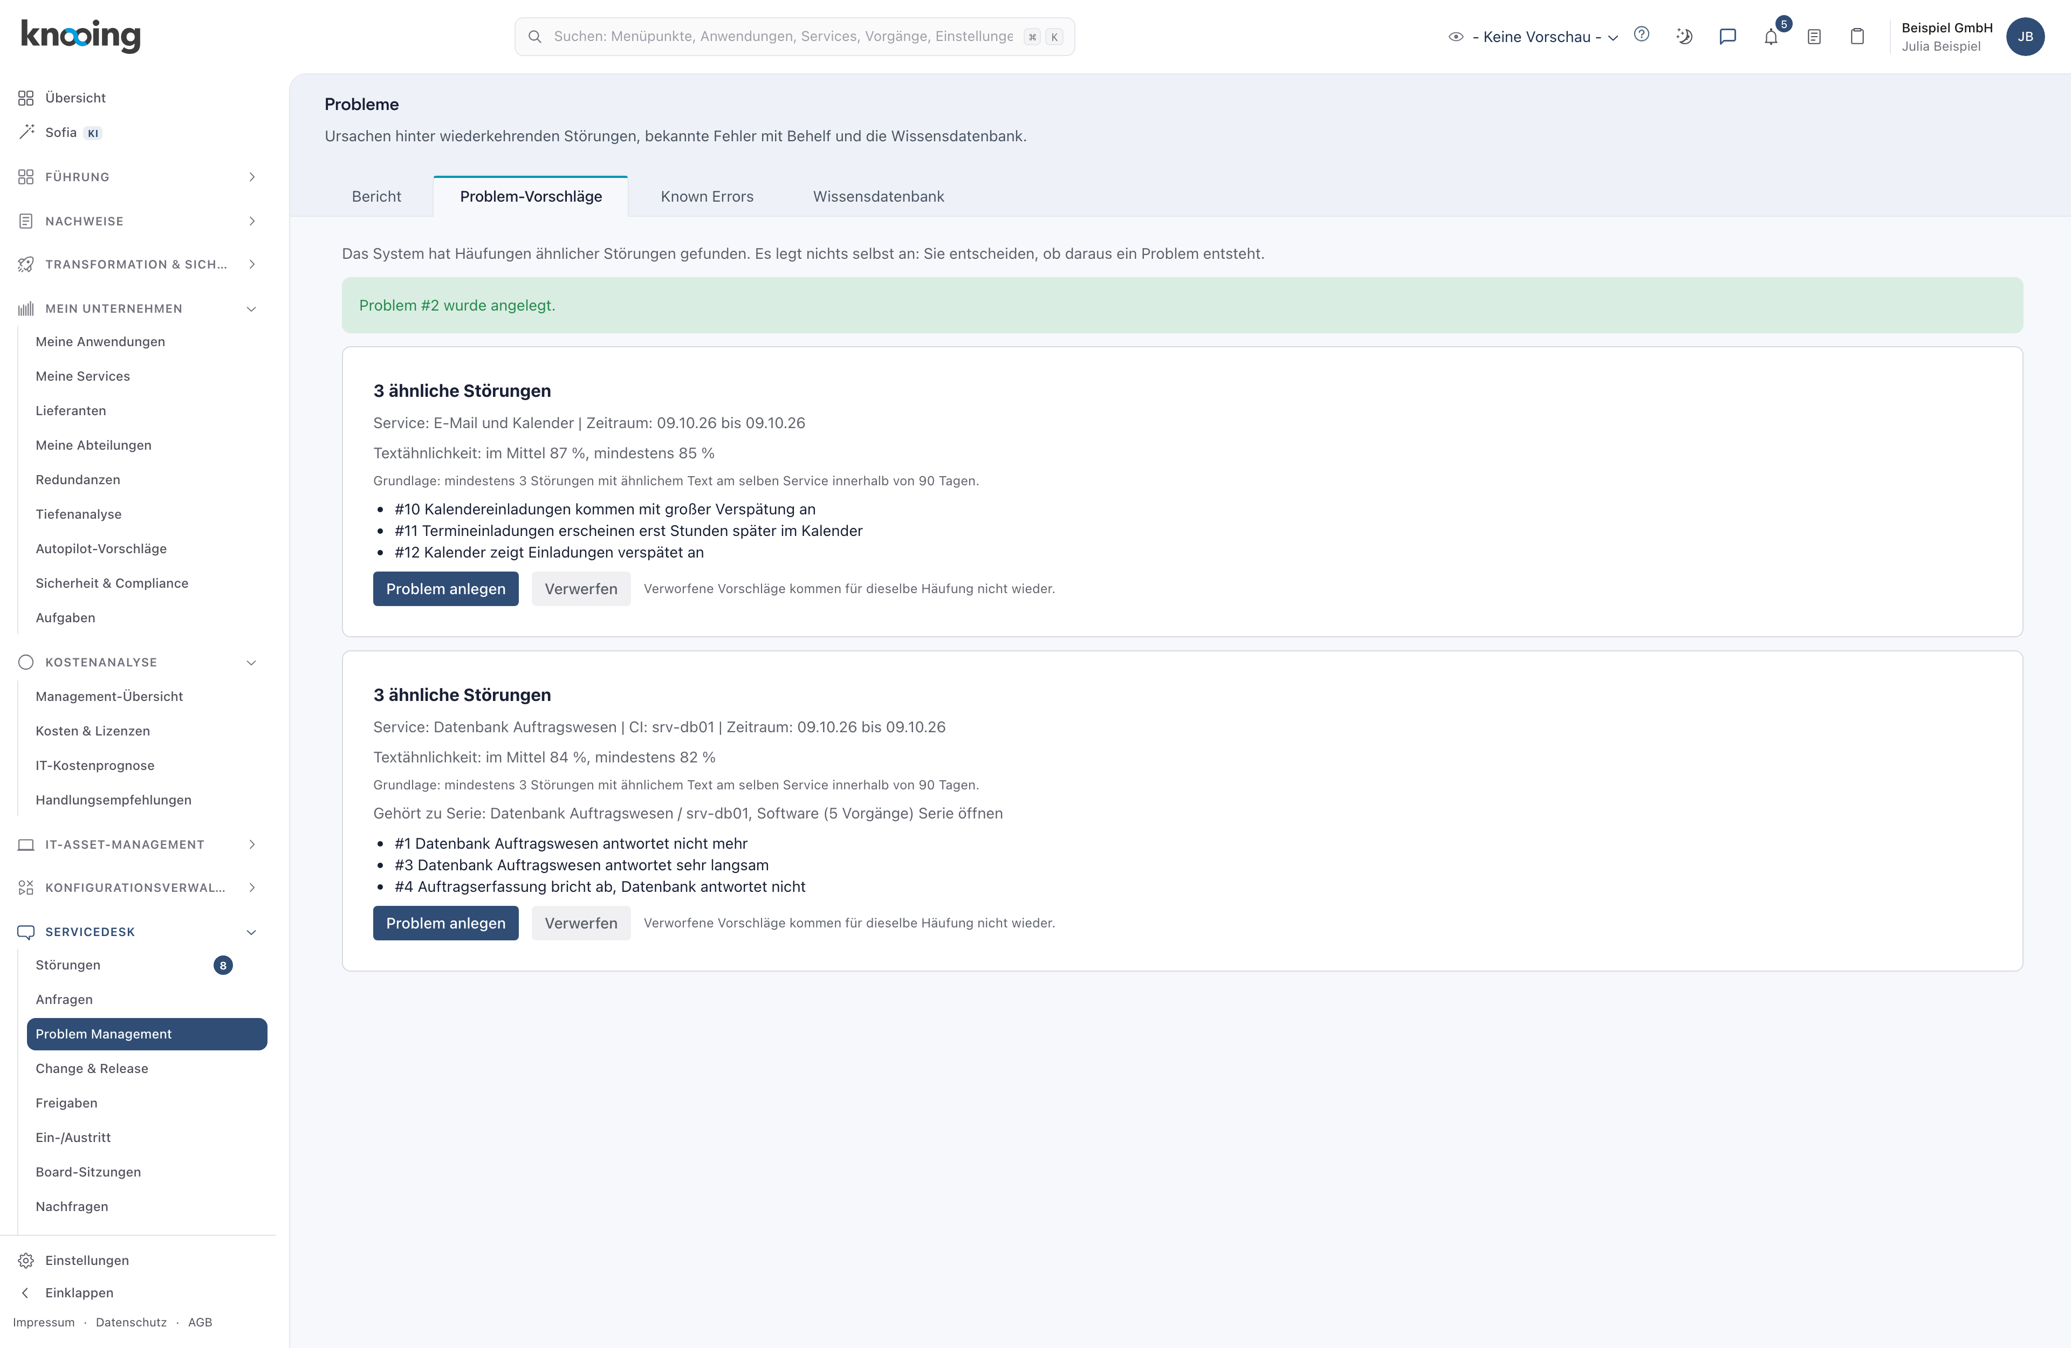Focus the global search input field

coord(794,37)
